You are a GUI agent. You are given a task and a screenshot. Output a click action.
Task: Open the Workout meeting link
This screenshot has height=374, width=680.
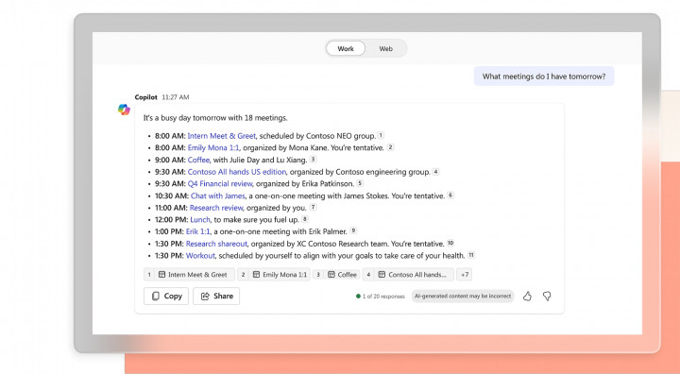(200, 256)
